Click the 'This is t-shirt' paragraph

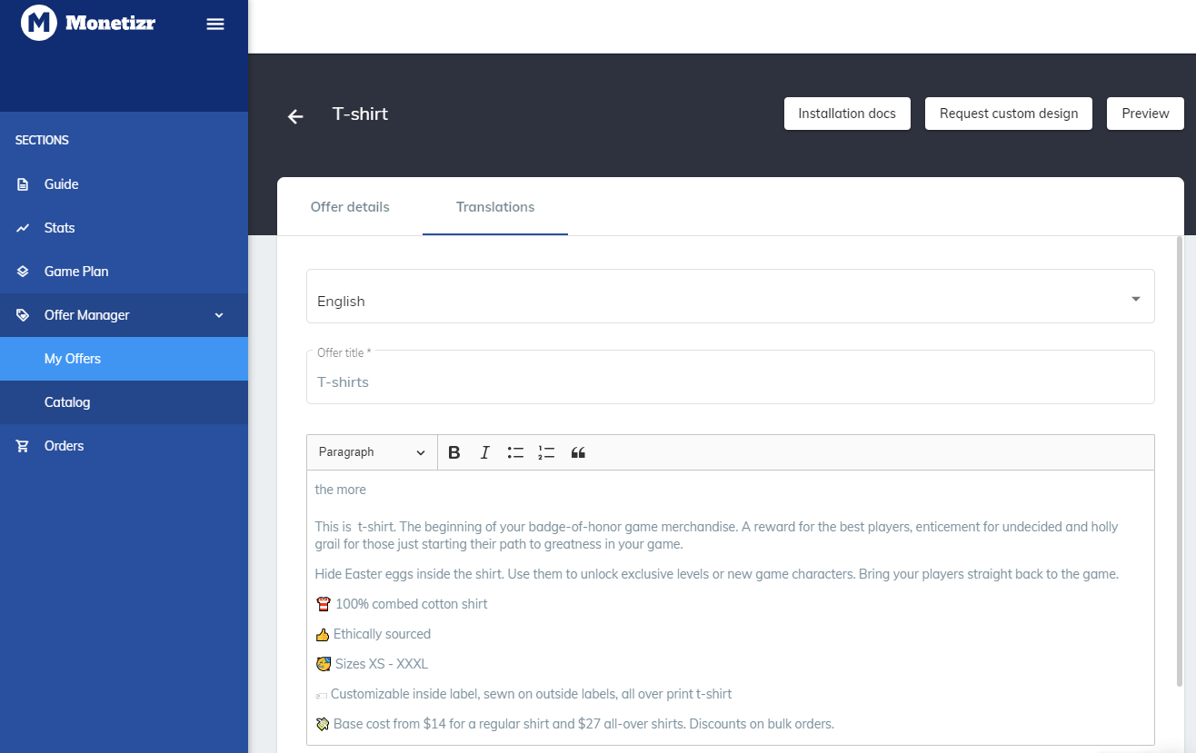(x=716, y=535)
